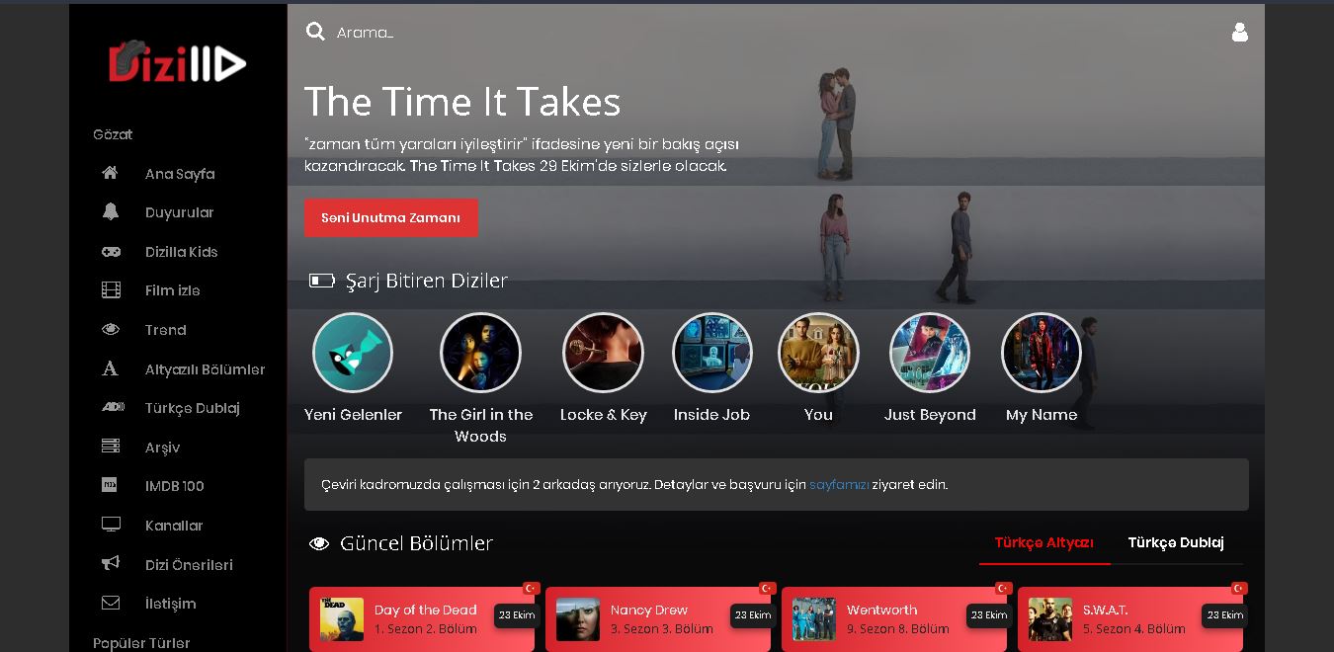Click the Film izle filmstrip icon
This screenshot has width=1334, height=652.
tap(111, 290)
